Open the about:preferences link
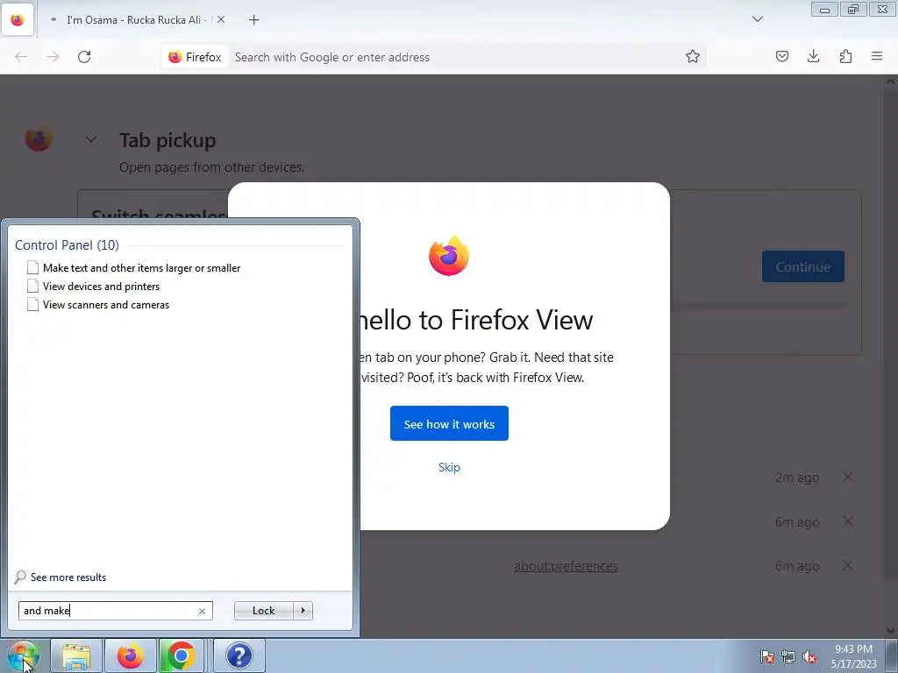Image resolution: width=898 pixels, height=673 pixels. click(x=566, y=566)
